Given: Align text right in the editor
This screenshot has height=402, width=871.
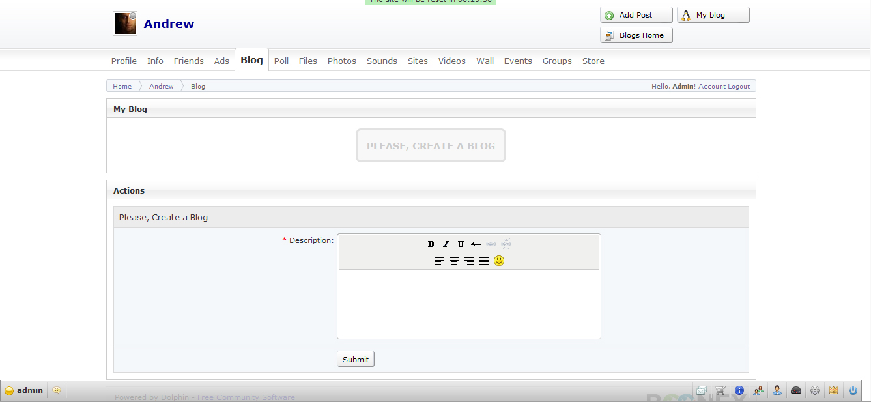Looking at the screenshot, I should pos(469,261).
